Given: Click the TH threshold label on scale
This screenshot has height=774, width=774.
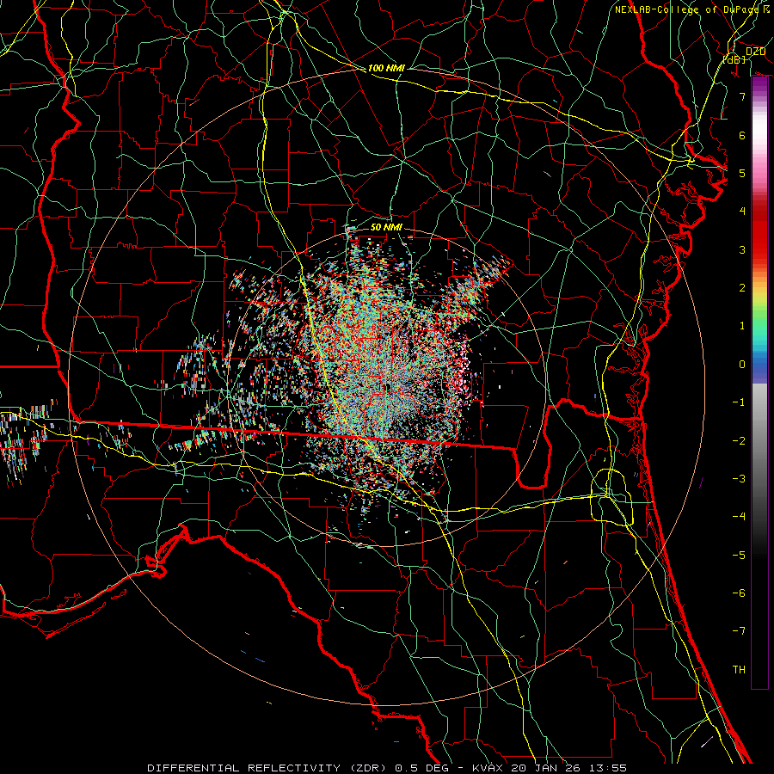Looking at the screenshot, I should (x=739, y=669).
